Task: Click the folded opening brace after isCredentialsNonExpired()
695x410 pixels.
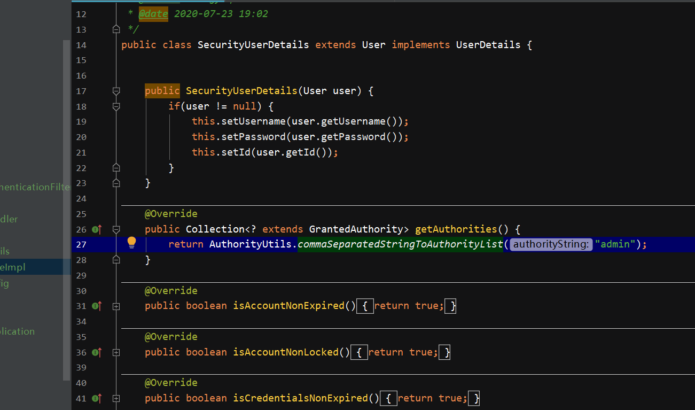Action: click(388, 398)
